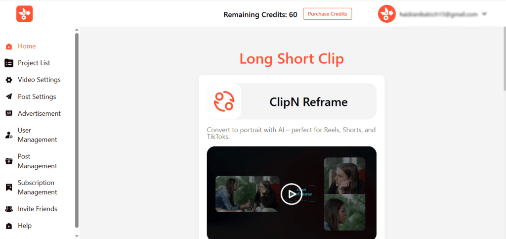Select the Video Settings gear icon
Viewport: 506px width, 239px height.
pyautogui.click(x=9, y=80)
